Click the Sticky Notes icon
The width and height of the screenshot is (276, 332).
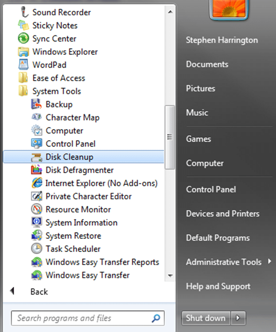pyautogui.click(x=23, y=25)
